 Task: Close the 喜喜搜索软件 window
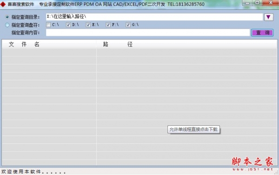(x=271, y=3)
